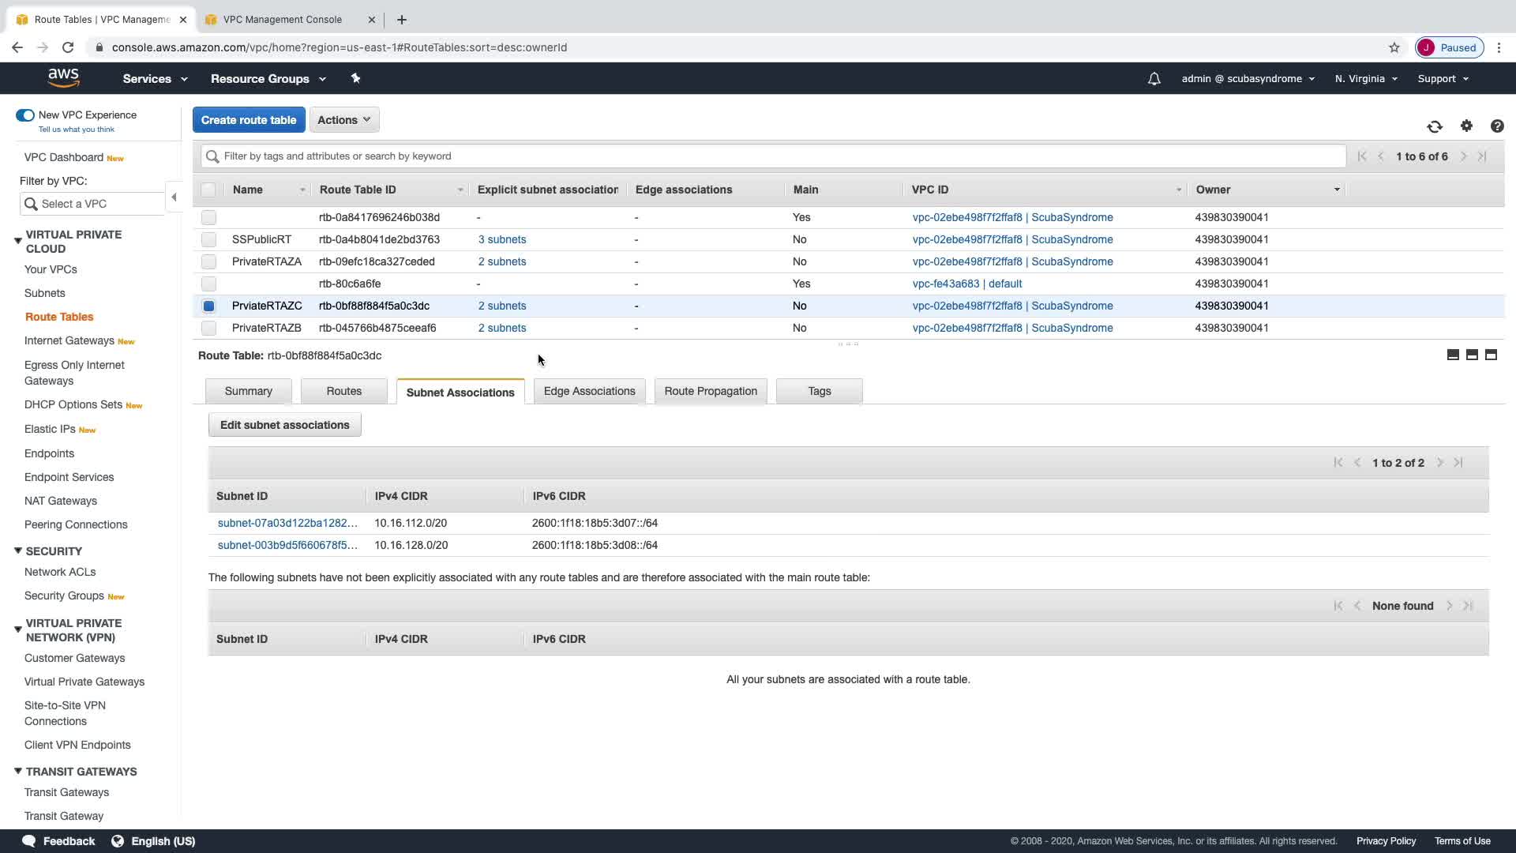
Task: Expand the Services menu
Action: point(155,79)
